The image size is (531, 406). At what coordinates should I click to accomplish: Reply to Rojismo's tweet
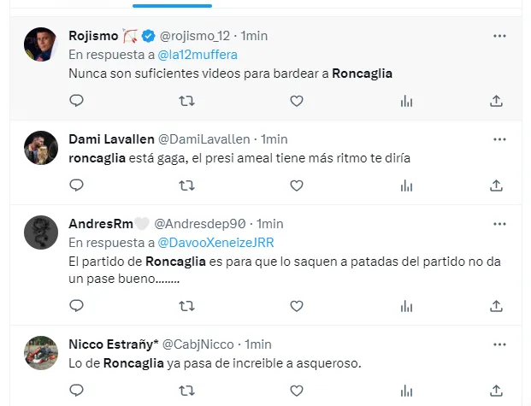pyautogui.click(x=76, y=101)
